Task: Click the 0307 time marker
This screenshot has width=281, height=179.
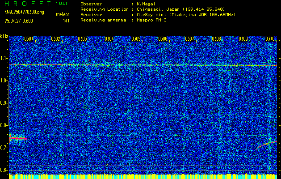Action: click(x=189, y=39)
